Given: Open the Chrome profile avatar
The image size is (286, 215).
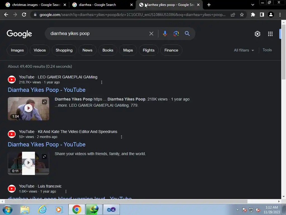Looking at the screenshot, I should pos(271,15).
